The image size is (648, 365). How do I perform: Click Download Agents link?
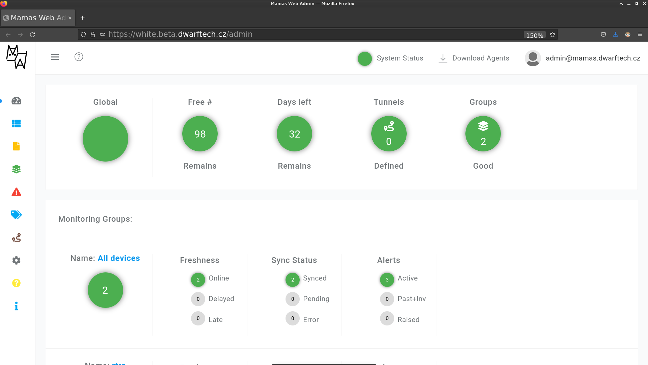474,58
